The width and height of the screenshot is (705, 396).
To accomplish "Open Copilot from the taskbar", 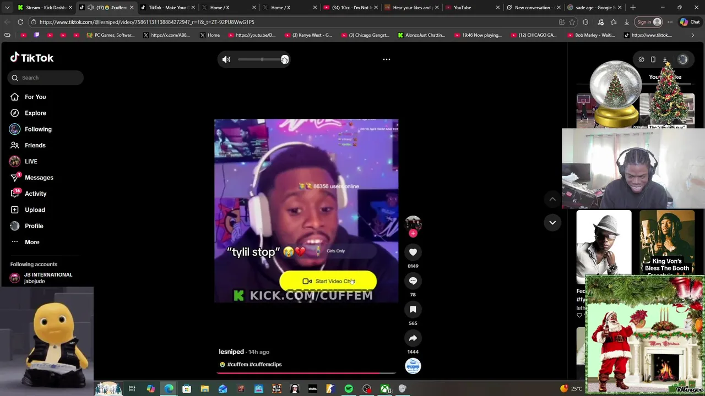I will pos(150,389).
